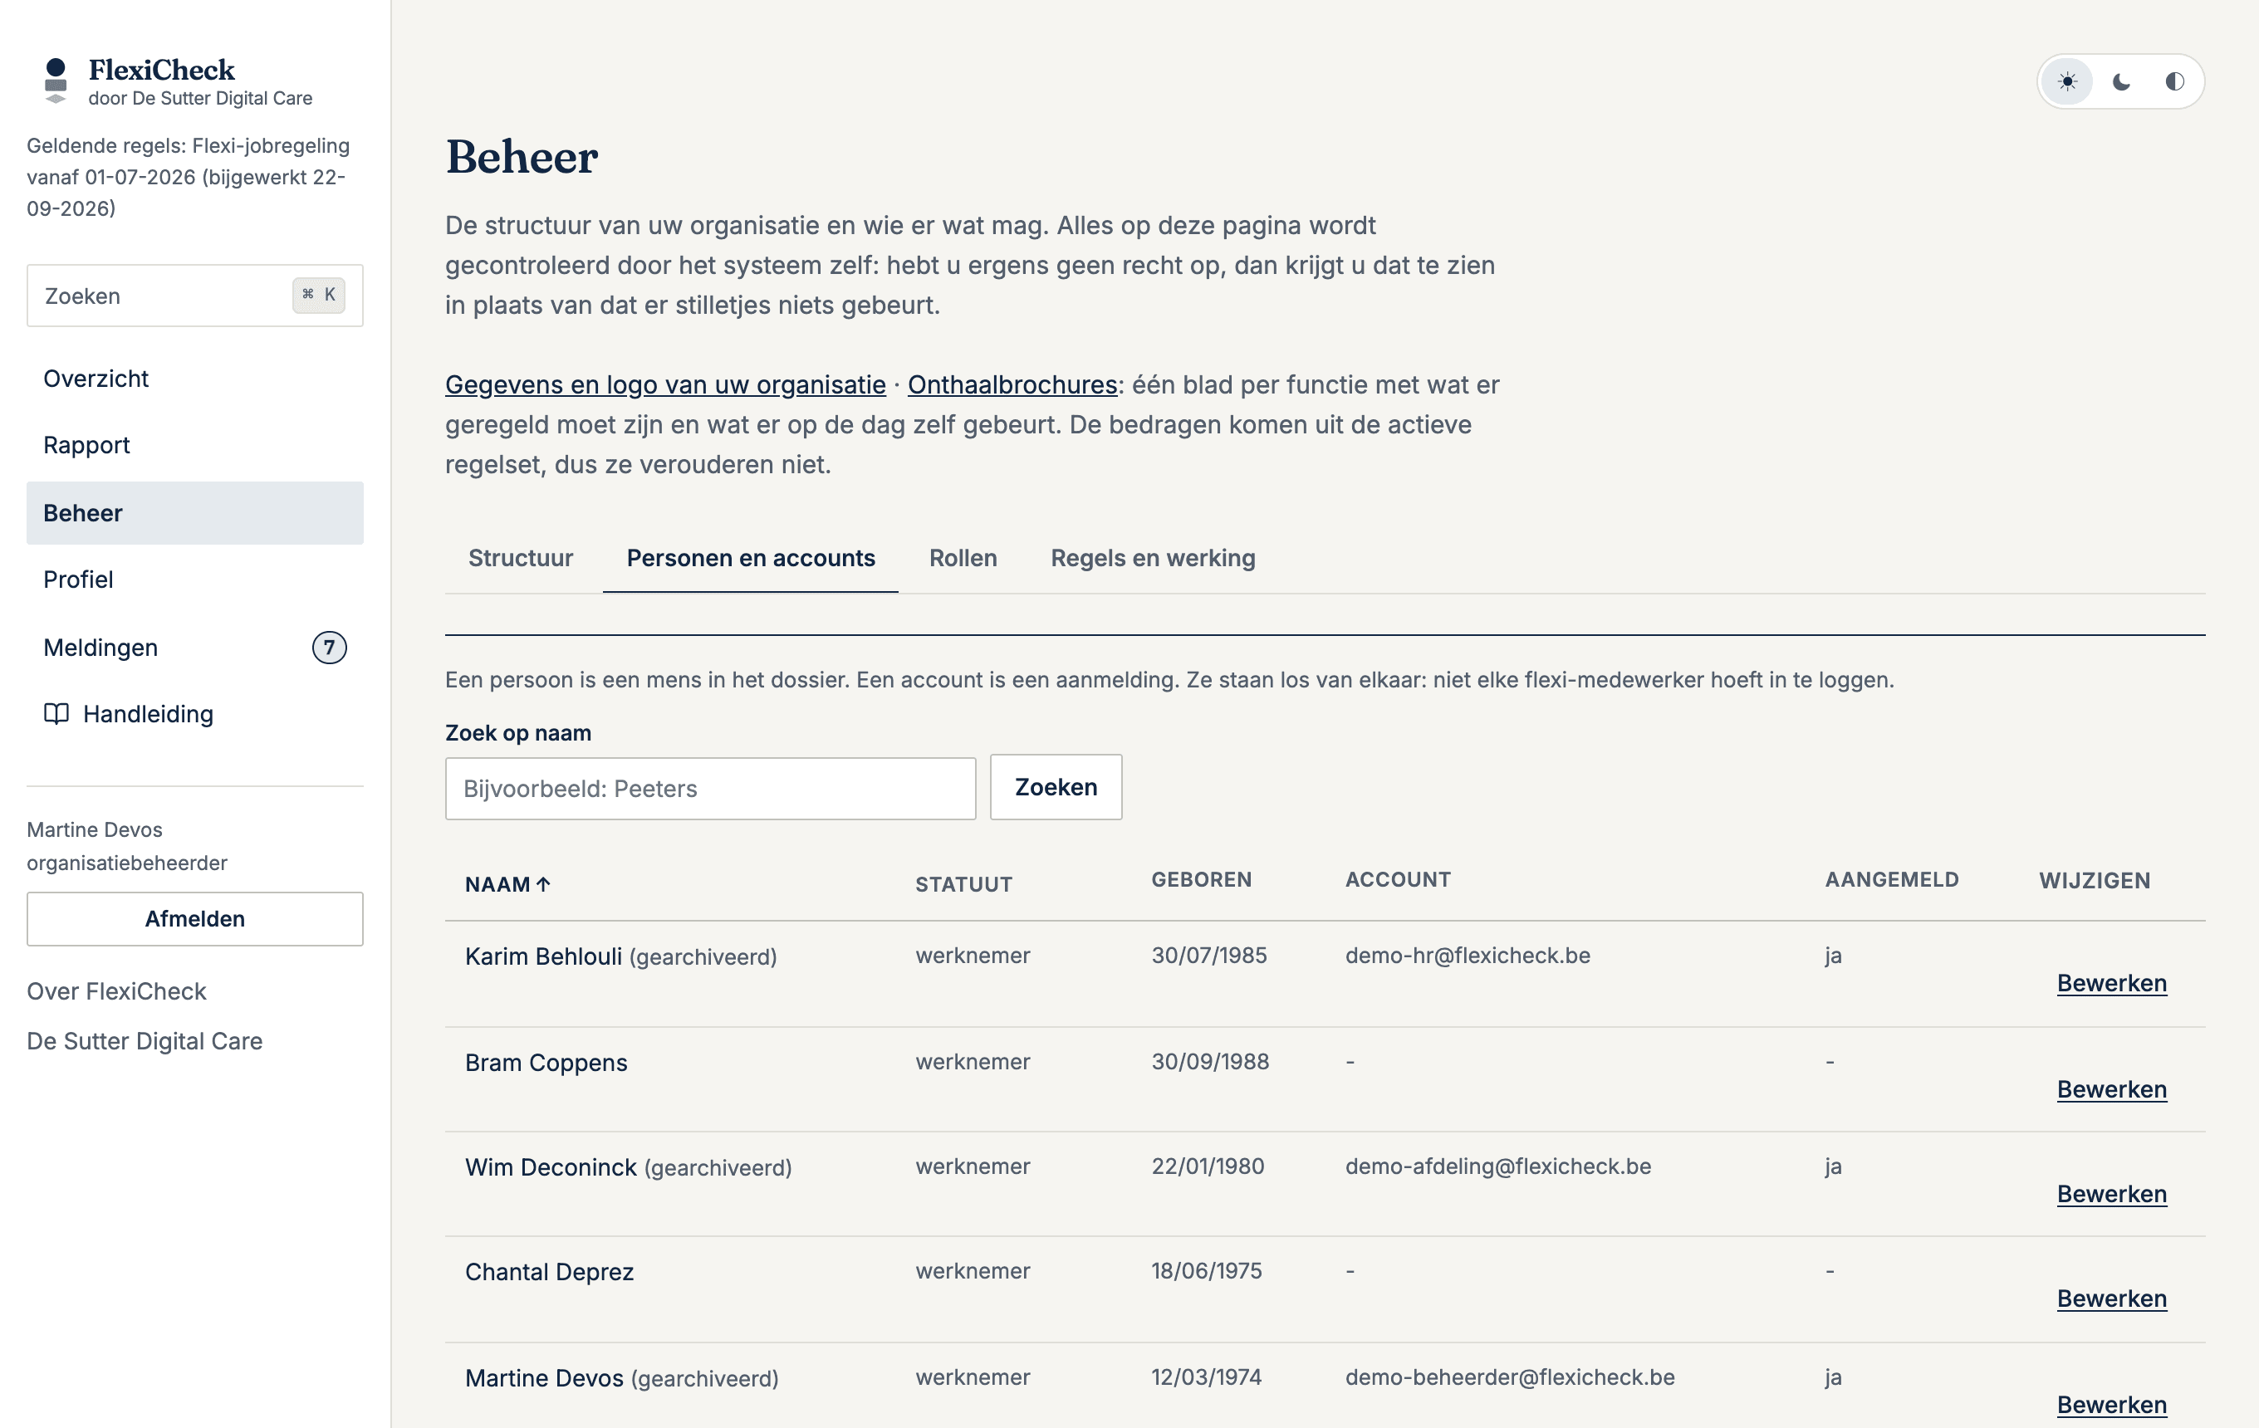This screenshot has width=2259, height=1428.
Task: Sort the table by the NAAM arrow
Action: [543, 884]
